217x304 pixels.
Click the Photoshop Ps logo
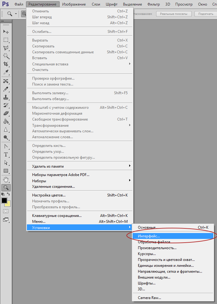click(6, 4)
